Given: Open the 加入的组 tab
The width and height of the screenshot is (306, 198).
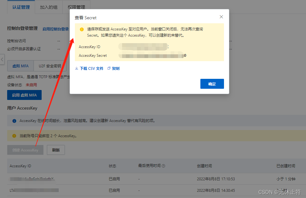Looking at the screenshot, I should (x=49, y=7).
